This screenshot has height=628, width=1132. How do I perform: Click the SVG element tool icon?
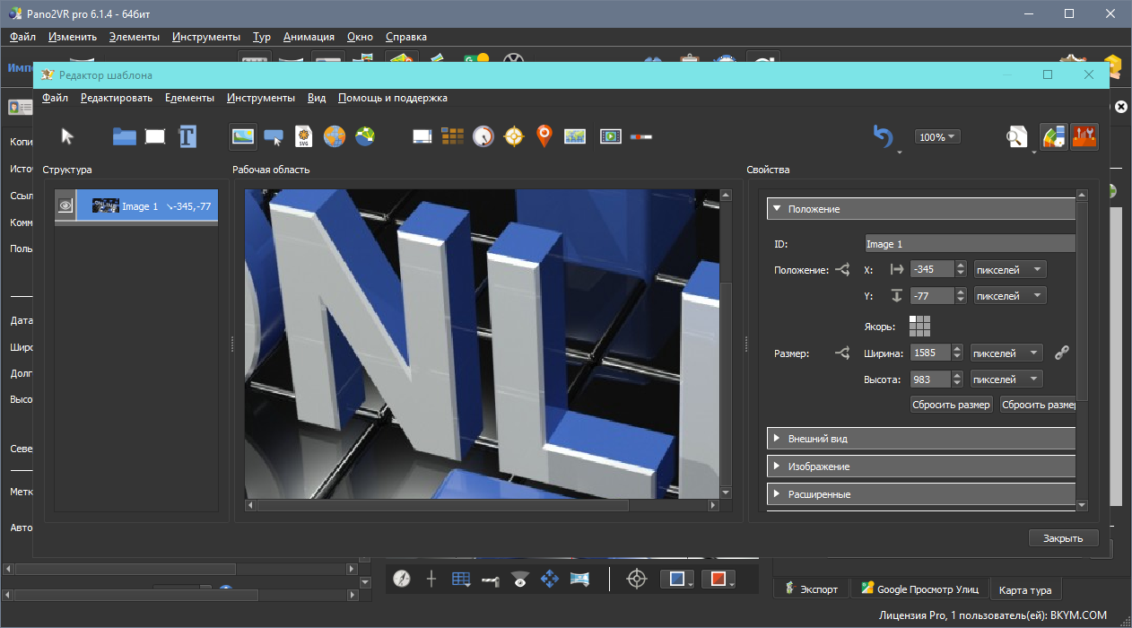303,136
